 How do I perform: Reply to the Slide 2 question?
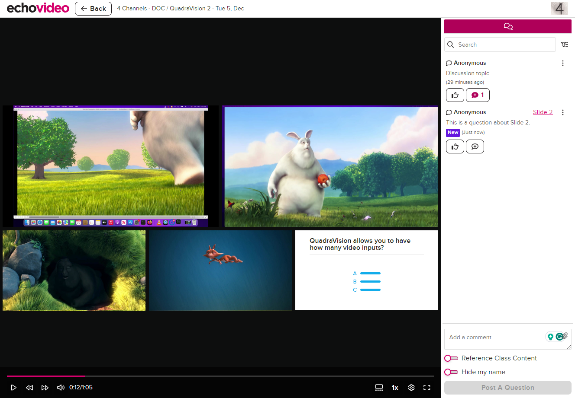click(475, 146)
